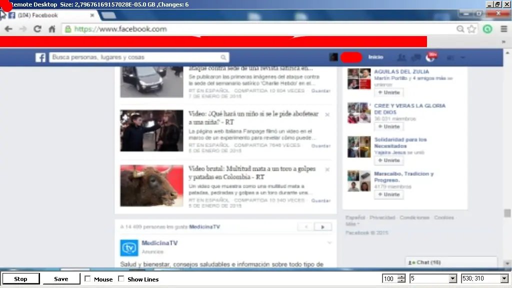Open Solidaridad para los Necesitados link

pos(400,143)
